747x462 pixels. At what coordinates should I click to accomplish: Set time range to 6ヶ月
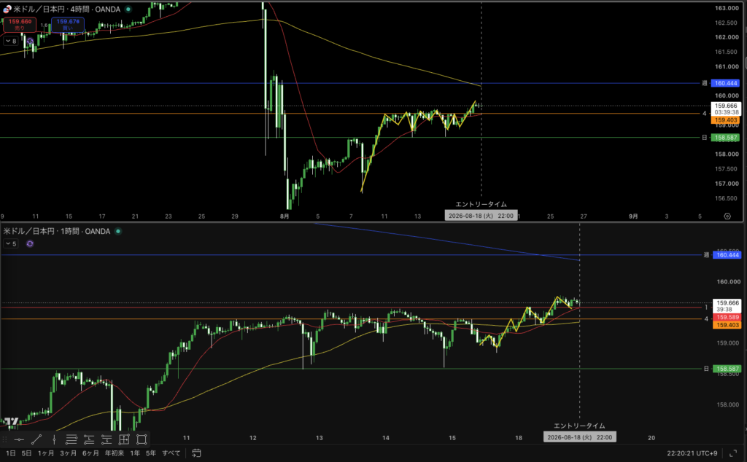click(90, 453)
